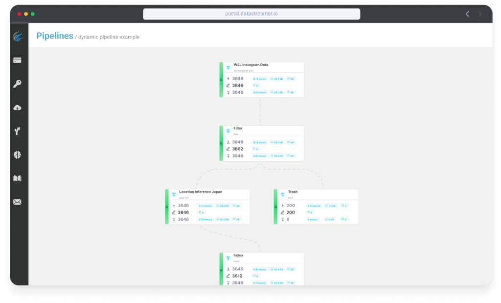The height and width of the screenshot is (303, 501).
Task: Click the bold 200 count in Trash
Action: (x=291, y=213)
